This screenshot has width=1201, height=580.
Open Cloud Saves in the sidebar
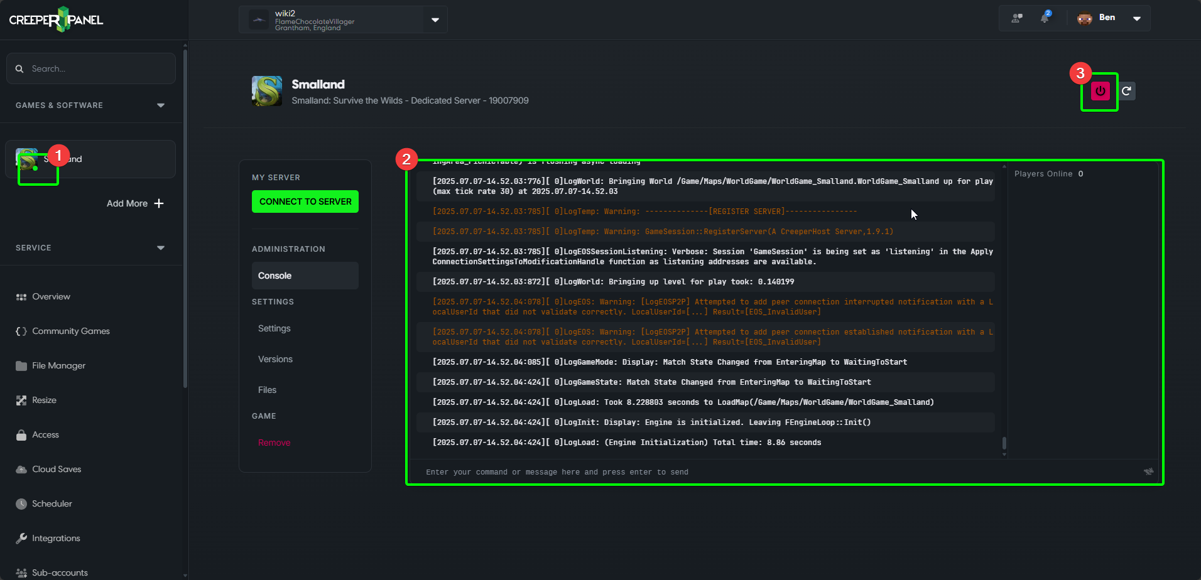pos(57,470)
